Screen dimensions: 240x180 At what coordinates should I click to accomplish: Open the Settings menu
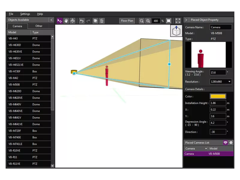(x=25, y=14)
